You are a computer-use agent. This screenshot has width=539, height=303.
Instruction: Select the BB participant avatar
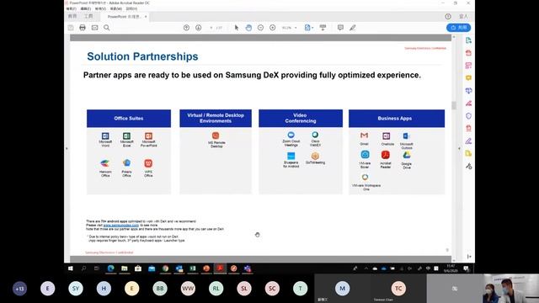(160, 289)
